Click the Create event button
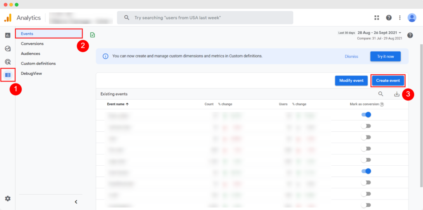The width and height of the screenshot is (423, 210). [388, 81]
